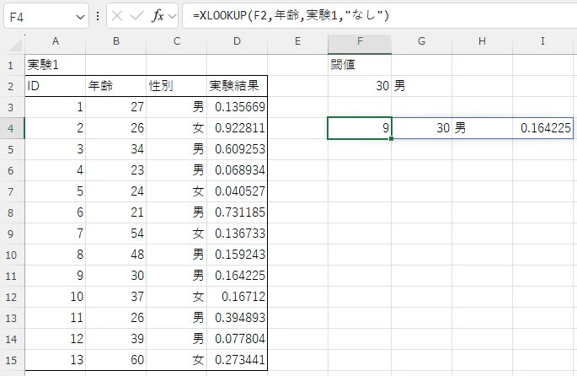Select column I header

(x=542, y=41)
